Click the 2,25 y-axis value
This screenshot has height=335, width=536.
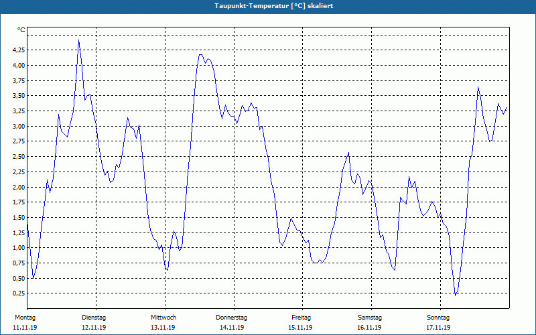(x=19, y=172)
